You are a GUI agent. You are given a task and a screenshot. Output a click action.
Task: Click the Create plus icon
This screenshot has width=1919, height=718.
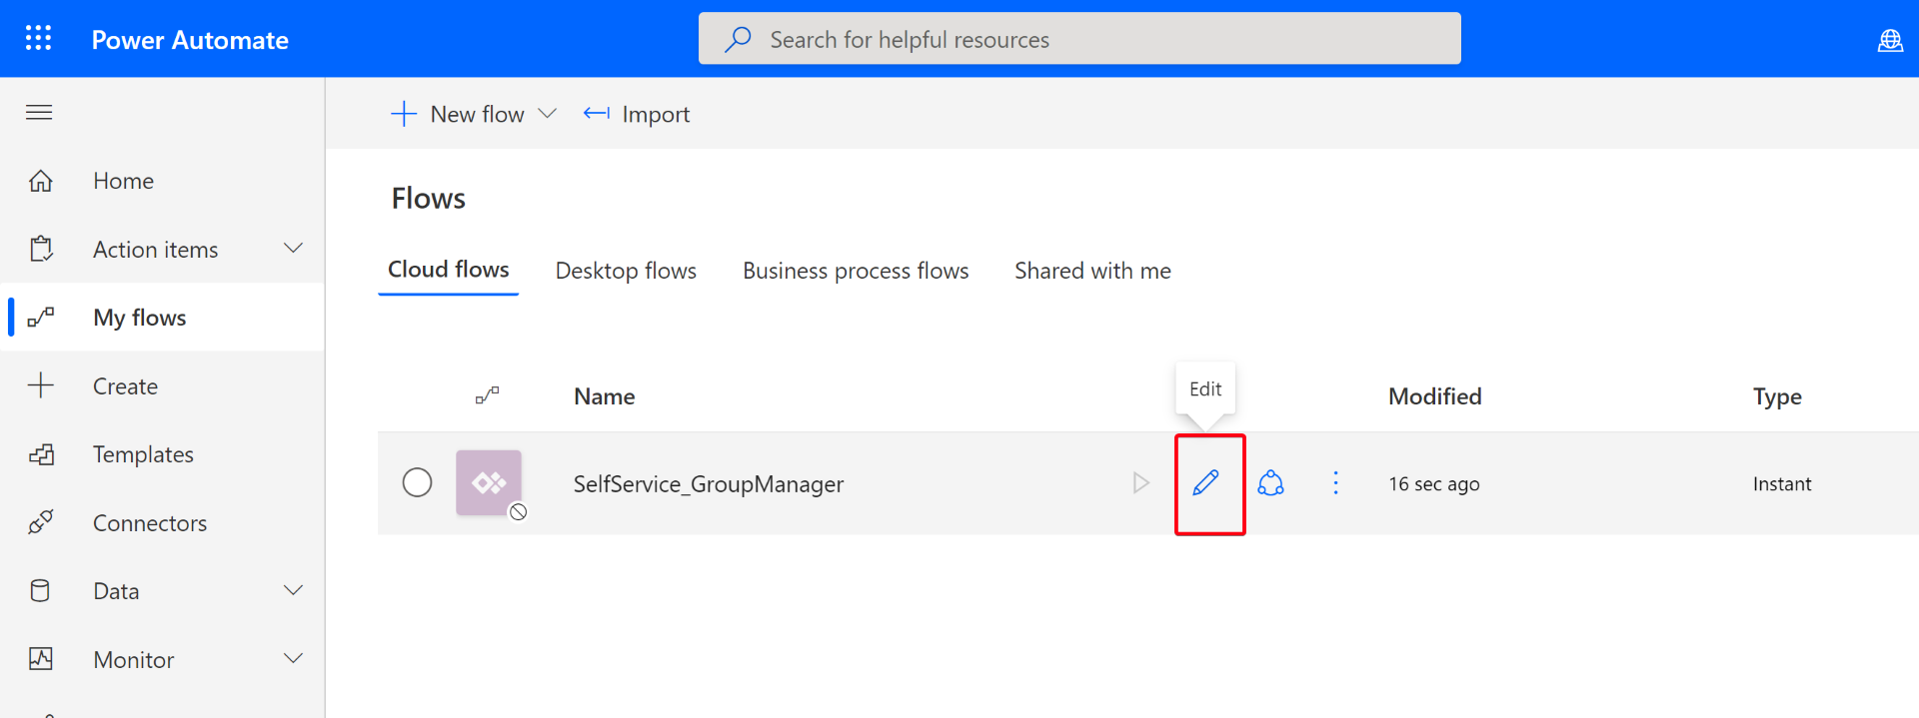tap(40, 385)
